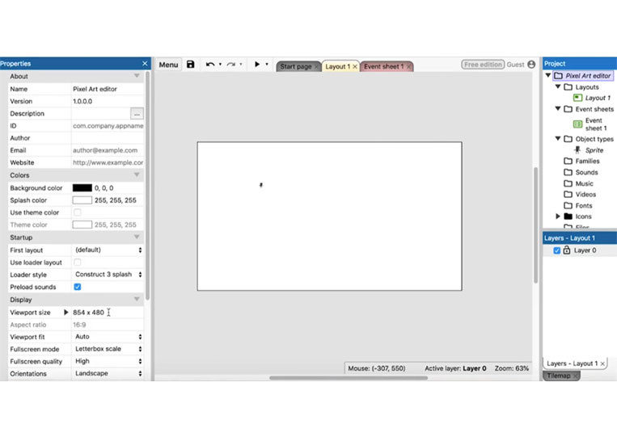Open the Redo history dropdown arrow
Image resolution: width=617 pixels, height=437 pixels.
pos(241,64)
